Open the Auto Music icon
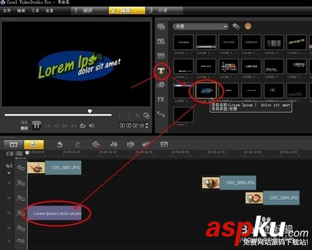The height and width of the screenshot is (250, 312). pyautogui.click(x=130, y=144)
